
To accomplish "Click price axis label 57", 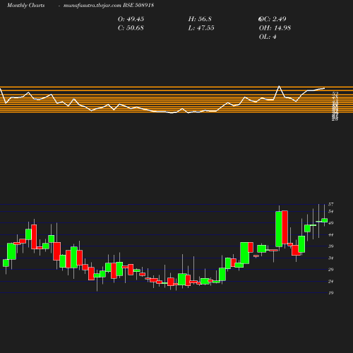I will (x=331, y=204).
